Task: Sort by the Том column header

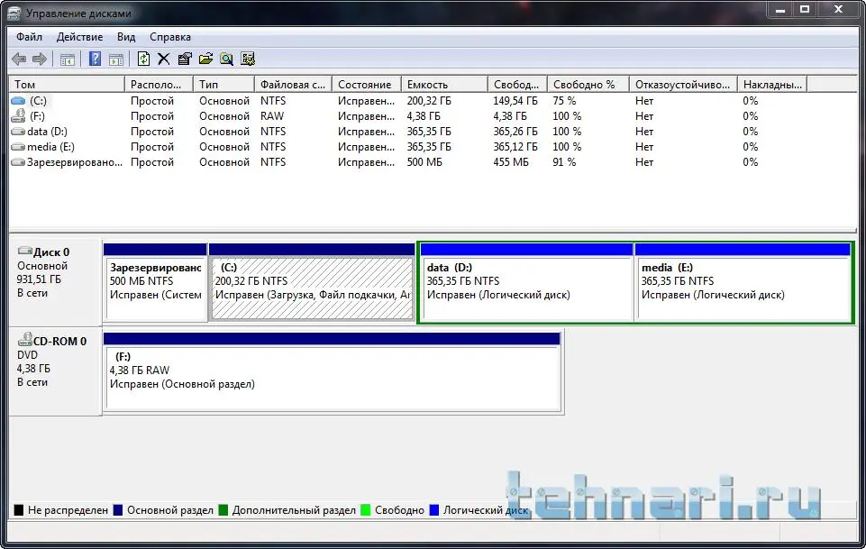Action: pyautogui.click(x=67, y=85)
